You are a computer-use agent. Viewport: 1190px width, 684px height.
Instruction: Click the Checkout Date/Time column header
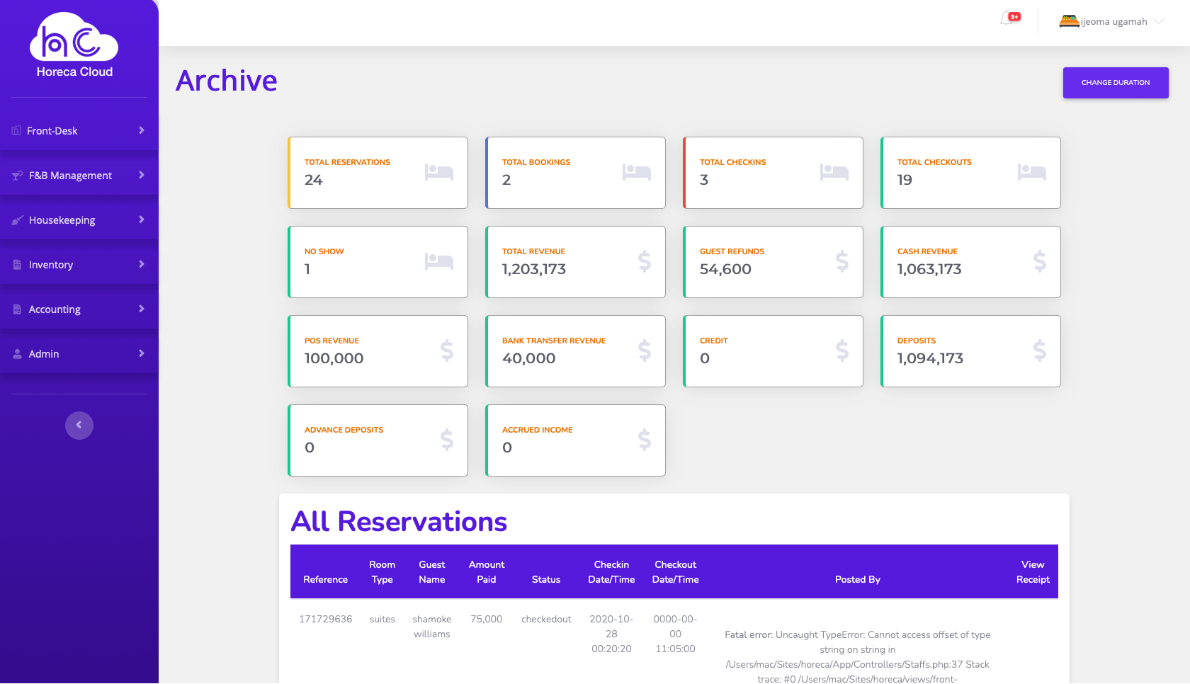click(x=675, y=572)
